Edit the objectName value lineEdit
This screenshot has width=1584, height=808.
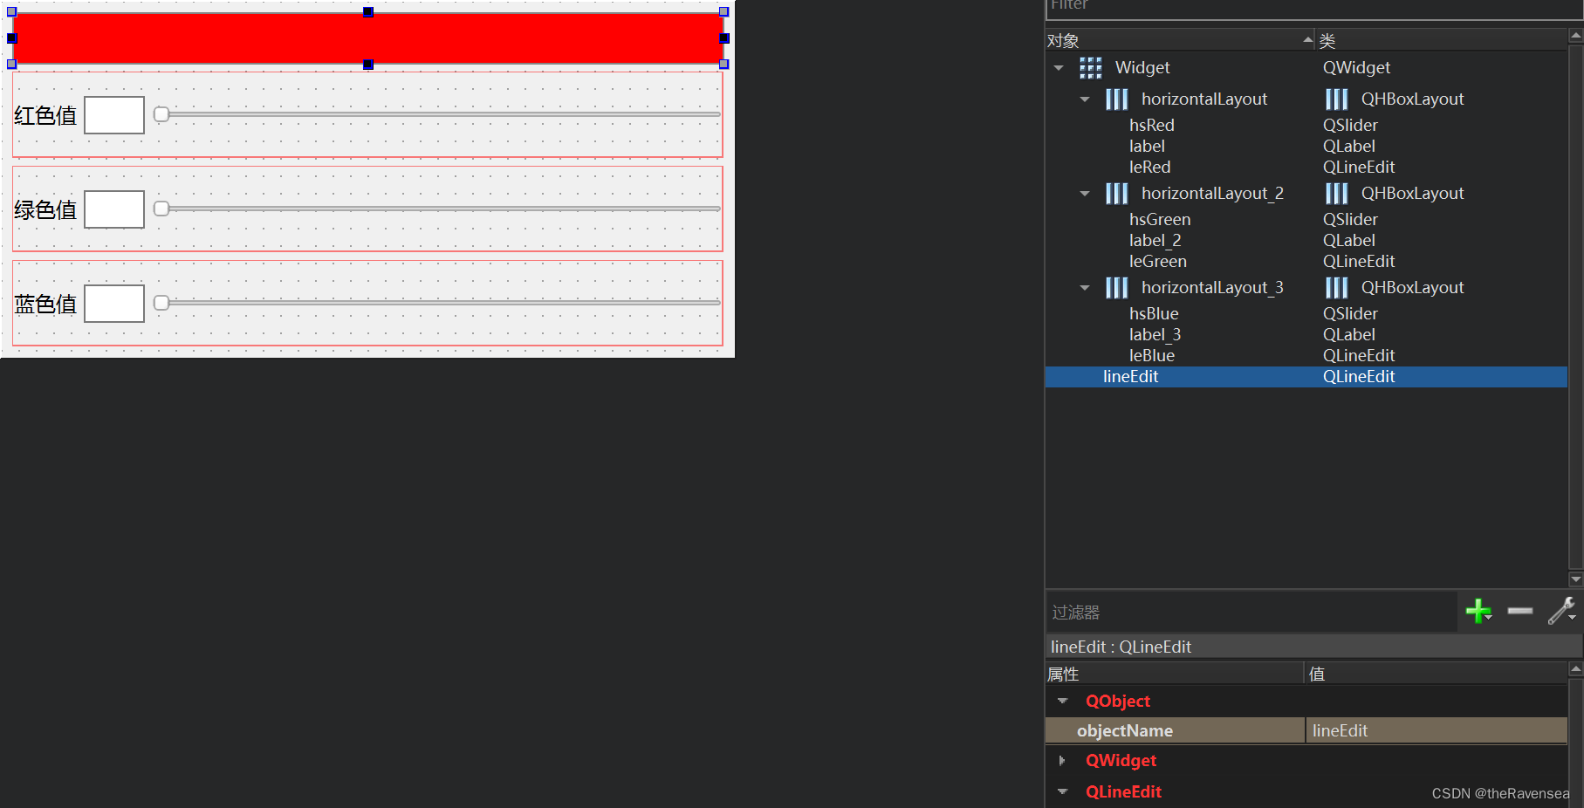click(1437, 731)
